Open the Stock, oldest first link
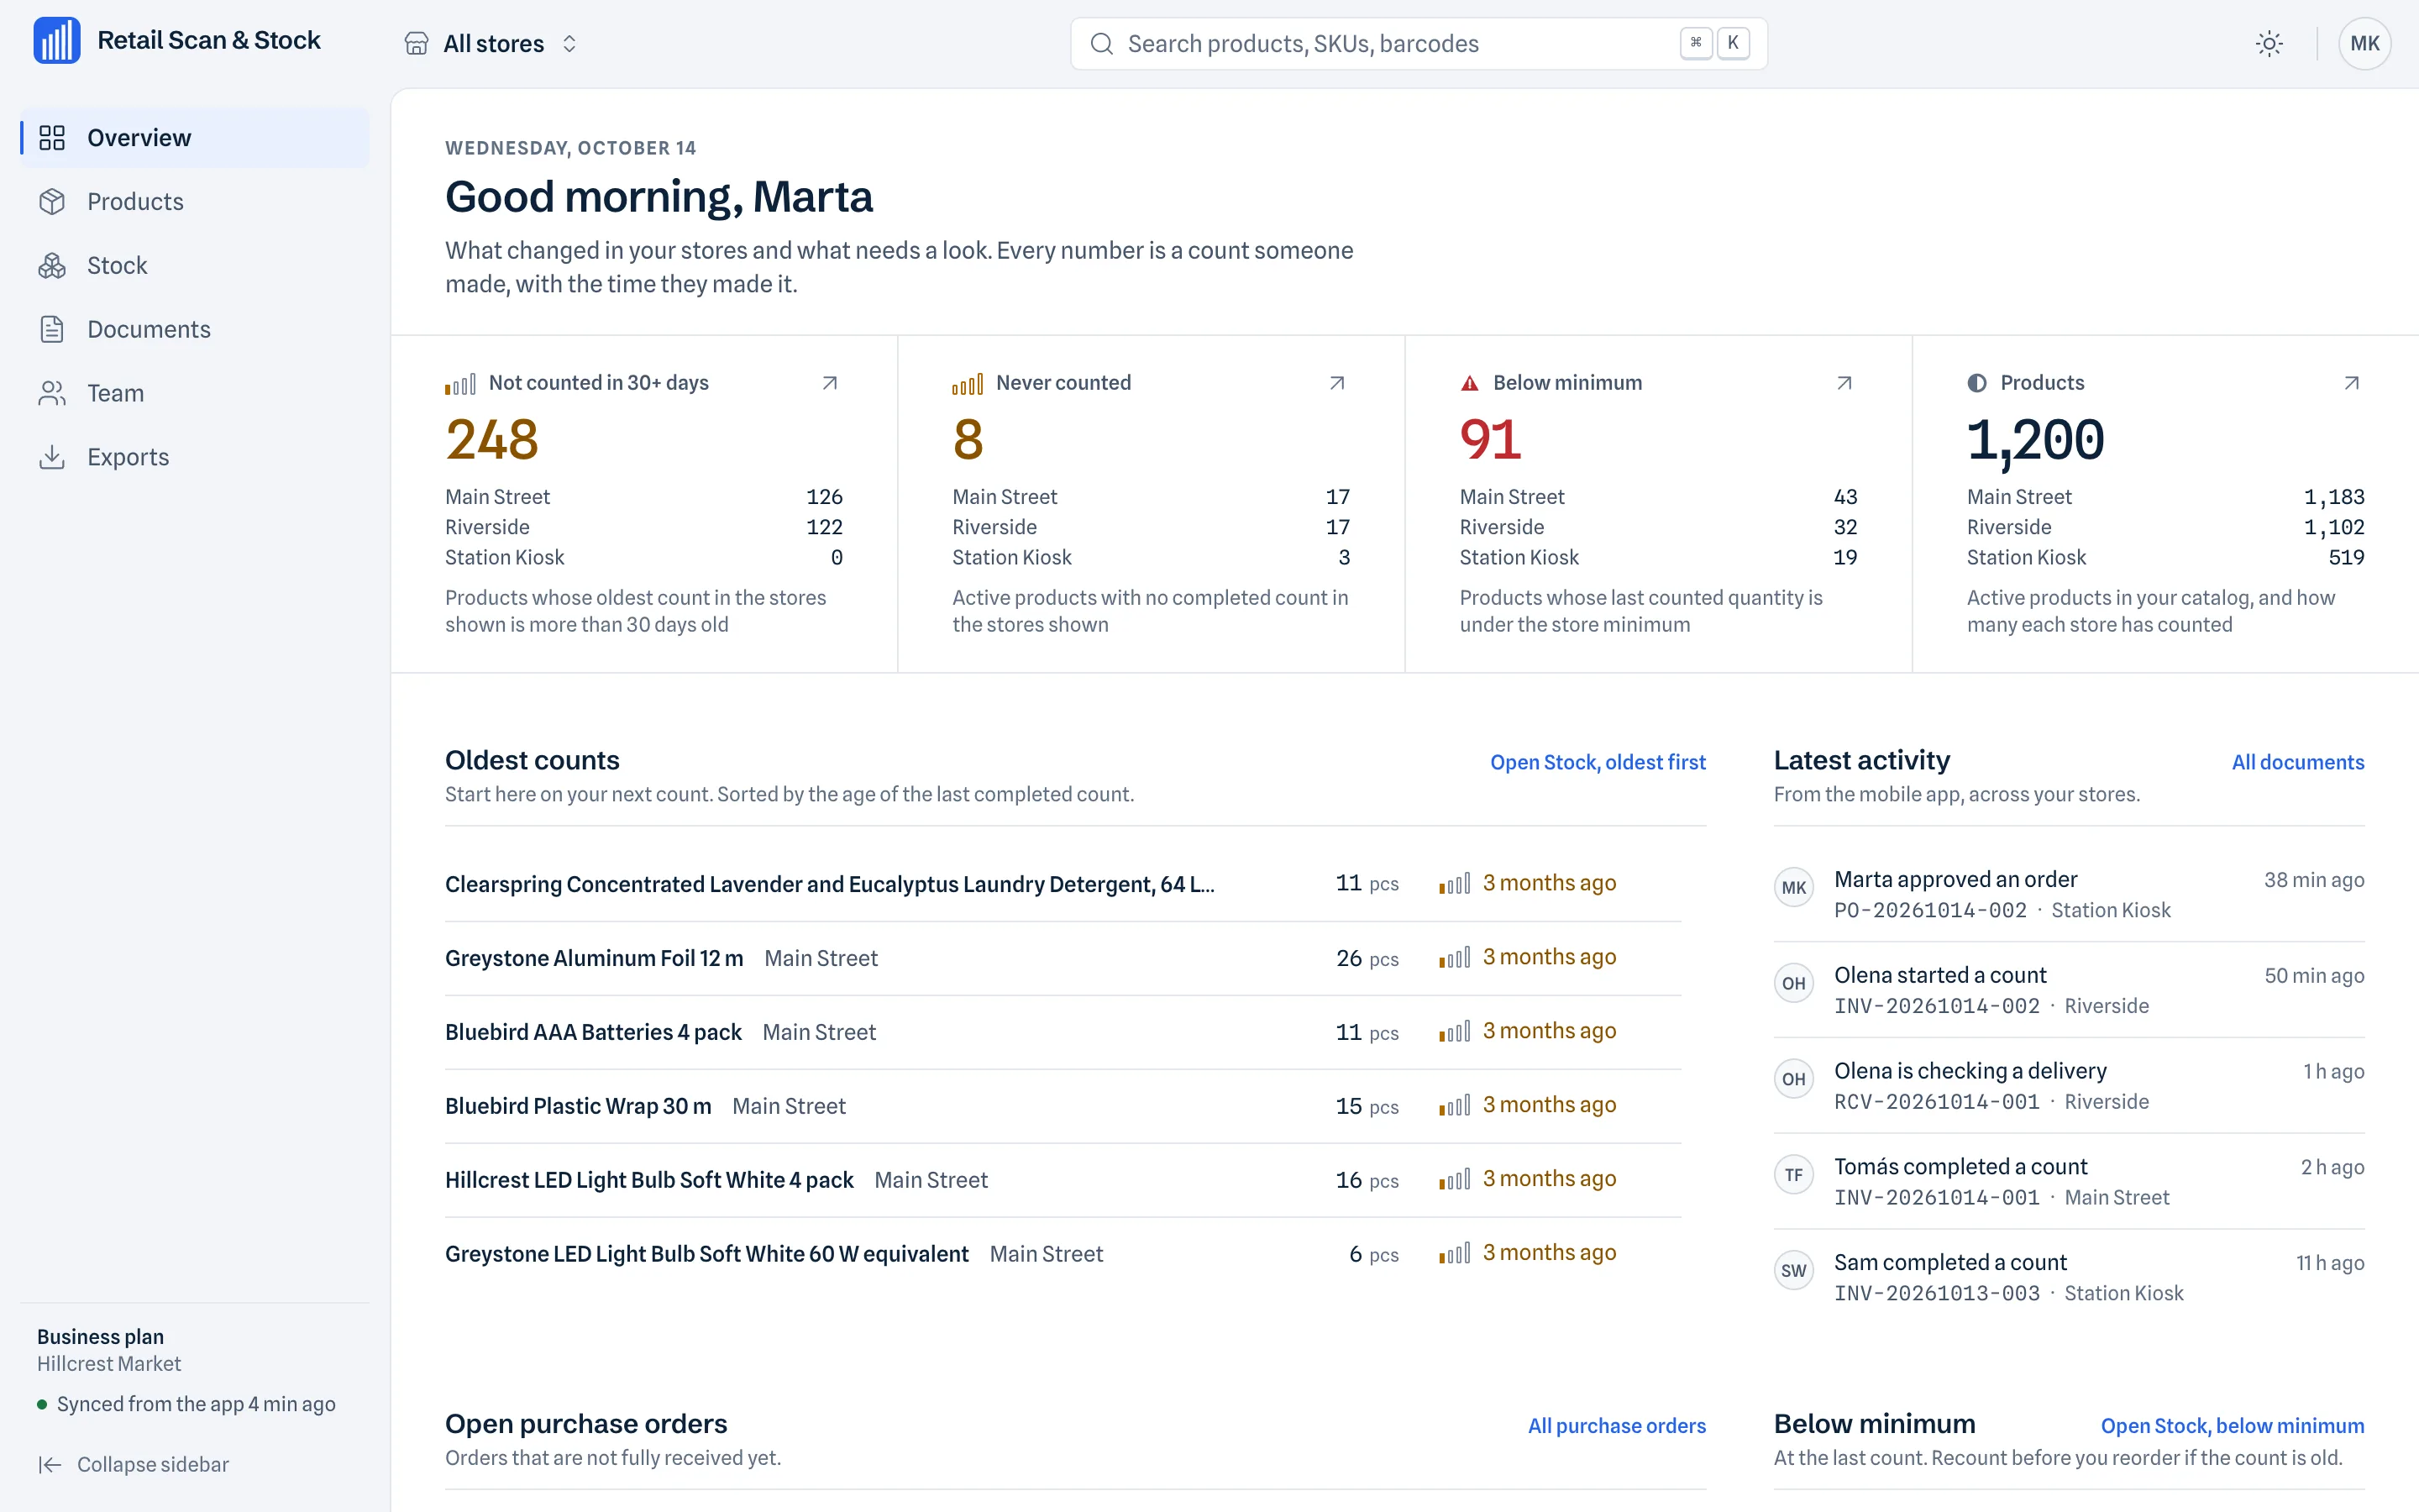The width and height of the screenshot is (2419, 1512). pyautogui.click(x=1598, y=762)
